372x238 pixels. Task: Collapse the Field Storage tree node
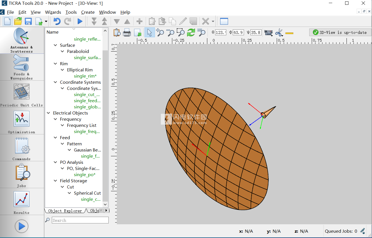[55, 181]
